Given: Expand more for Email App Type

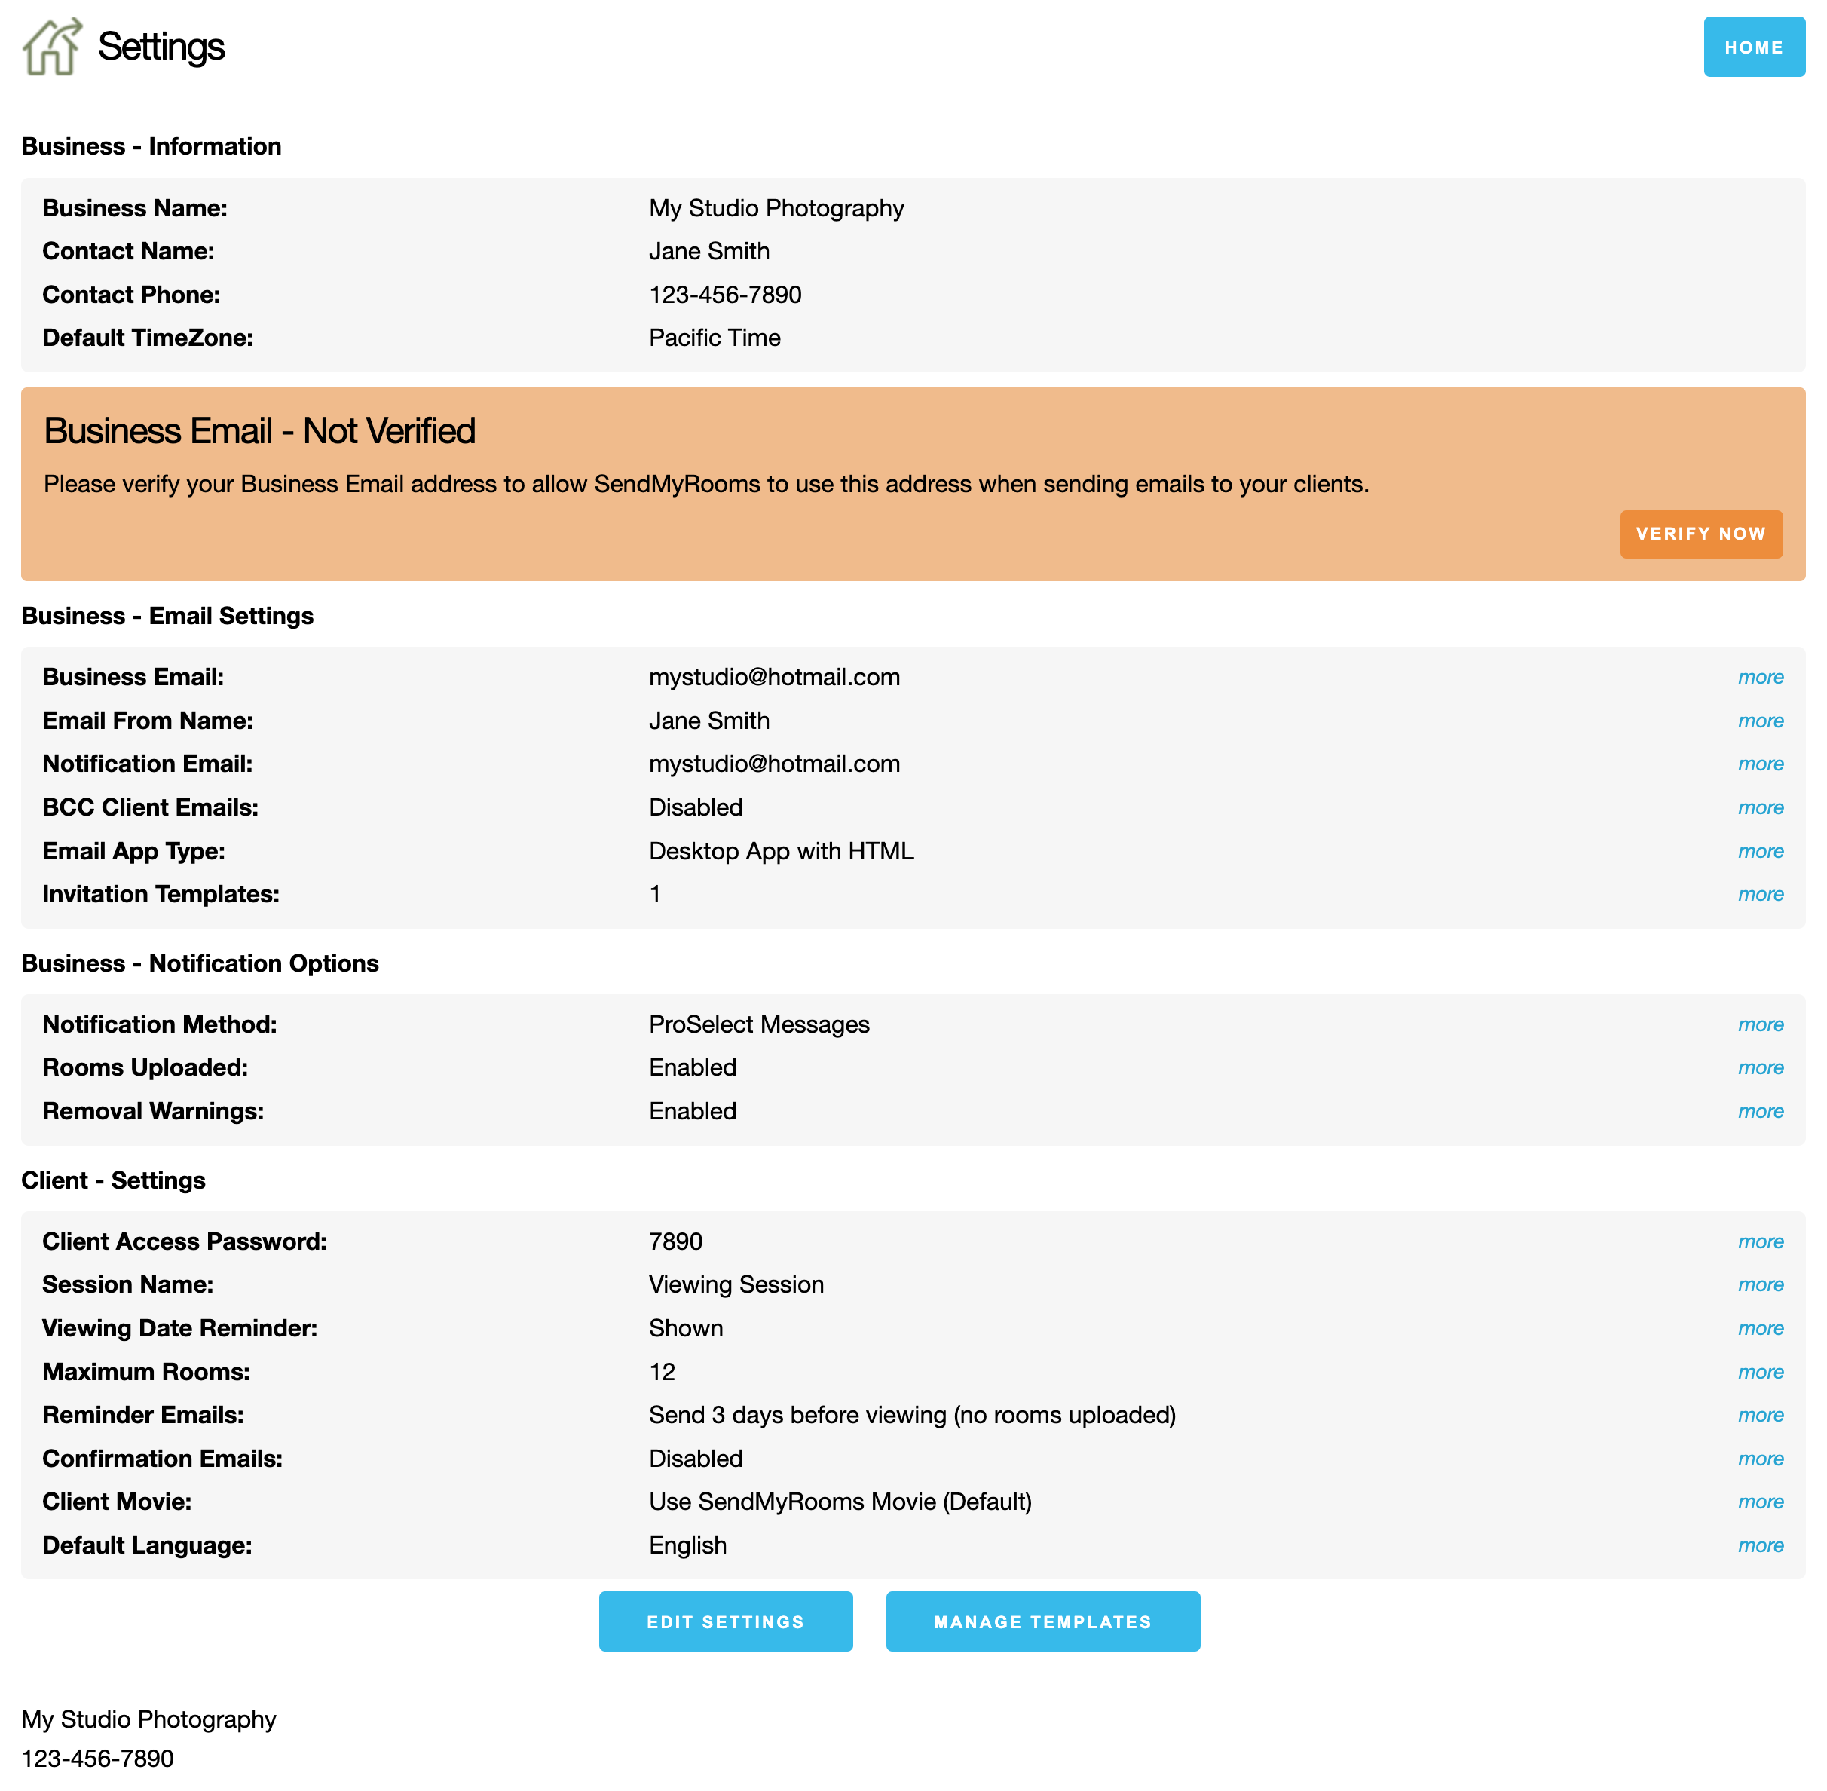Looking at the screenshot, I should (x=1759, y=851).
